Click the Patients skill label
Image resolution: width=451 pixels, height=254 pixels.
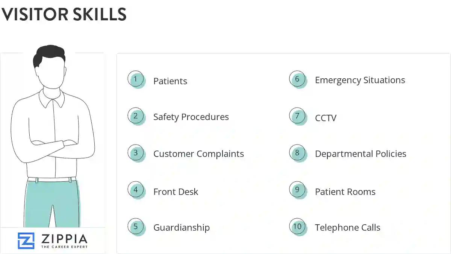click(170, 81)
